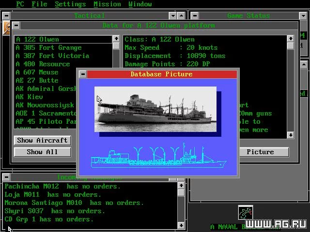Click the ship photograph in Database Picture

point(155,109)
